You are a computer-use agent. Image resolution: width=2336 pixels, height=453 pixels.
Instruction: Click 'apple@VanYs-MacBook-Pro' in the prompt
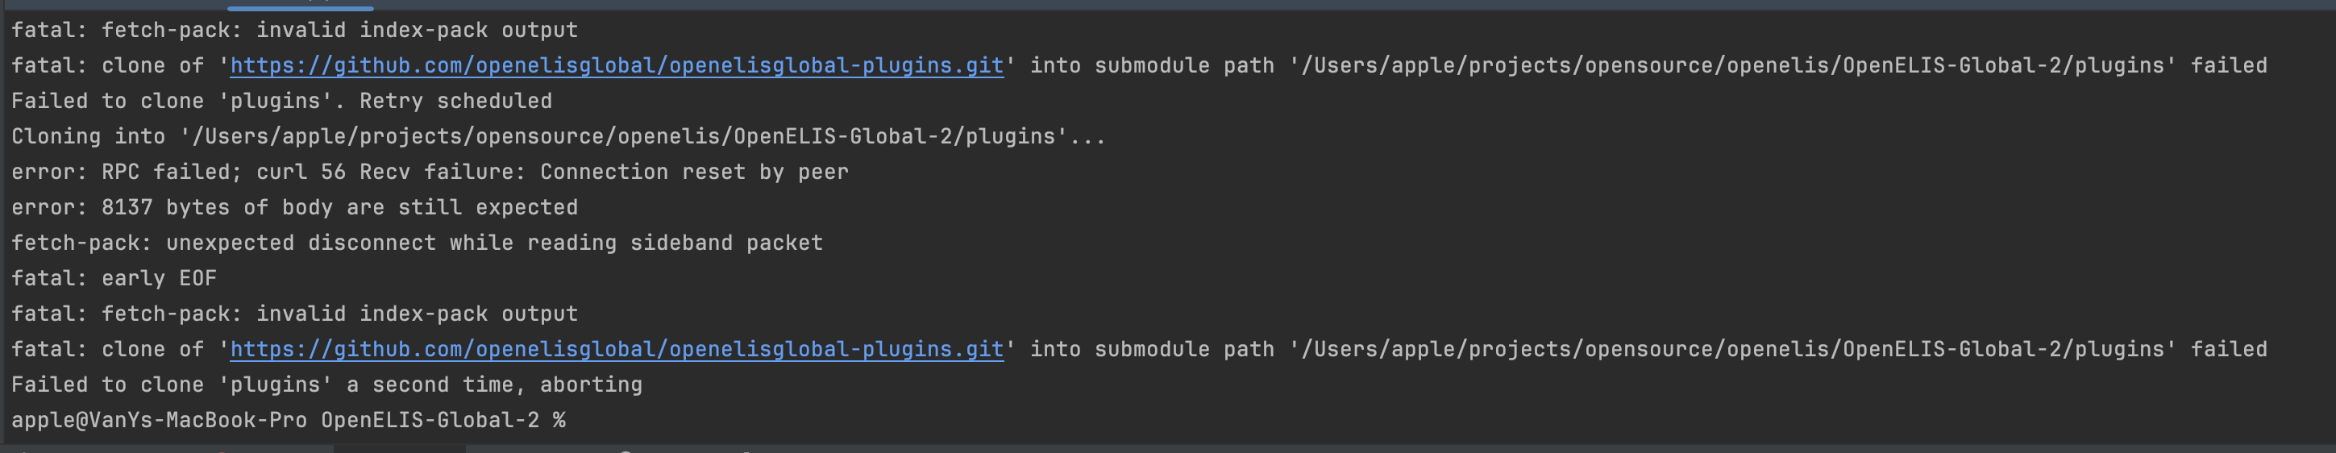pyautogui.click(x=159, y=421)
